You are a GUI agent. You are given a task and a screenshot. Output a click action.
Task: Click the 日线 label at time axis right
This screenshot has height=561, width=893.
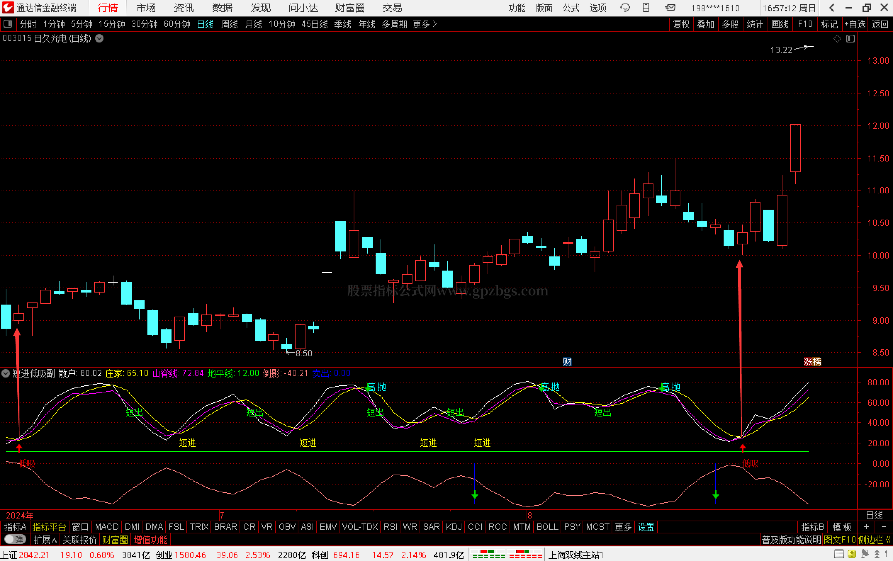point(874,515)
